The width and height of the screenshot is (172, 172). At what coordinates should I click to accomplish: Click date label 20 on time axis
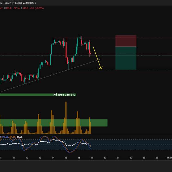tap(105, 158)
